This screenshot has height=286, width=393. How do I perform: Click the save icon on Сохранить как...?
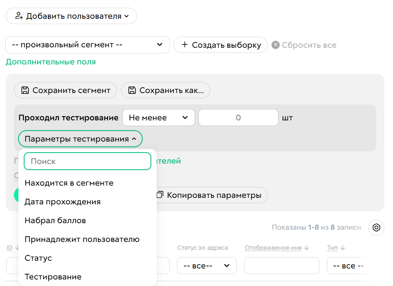tap(132, 90)
